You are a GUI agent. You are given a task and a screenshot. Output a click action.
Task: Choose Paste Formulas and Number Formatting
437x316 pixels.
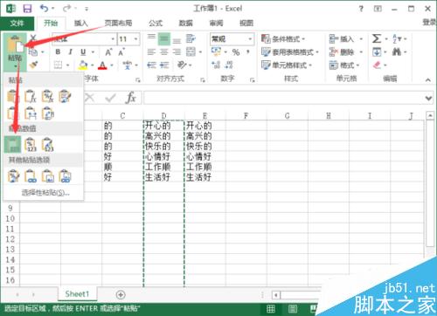(47, 96)
